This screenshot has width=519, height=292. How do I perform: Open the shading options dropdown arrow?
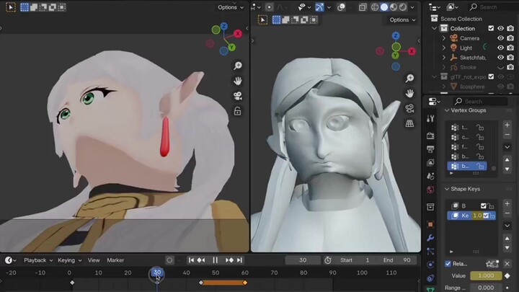(412, 7)
